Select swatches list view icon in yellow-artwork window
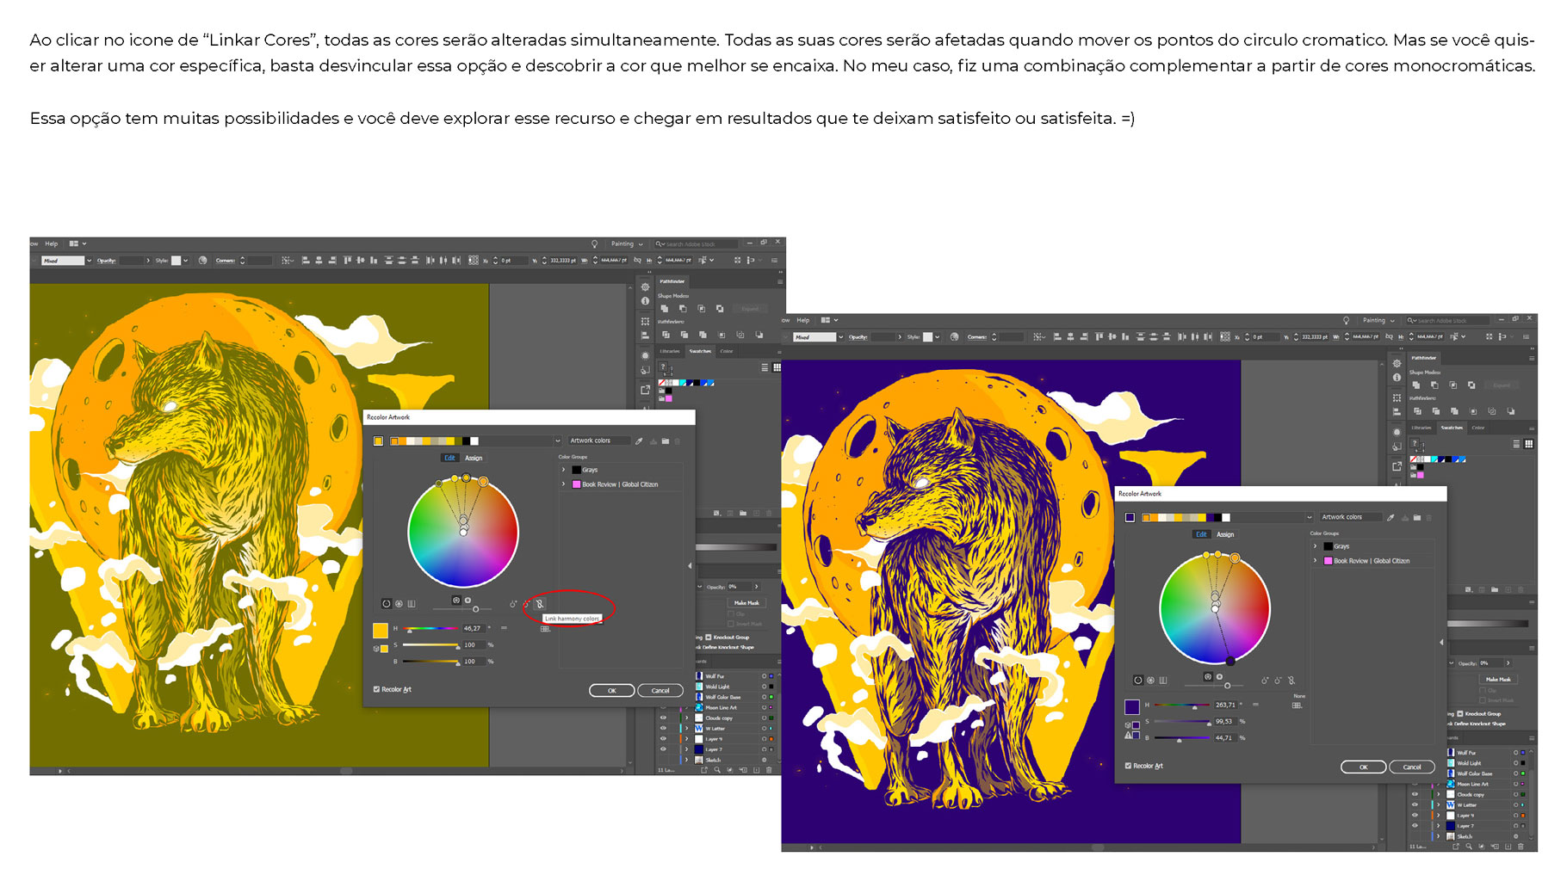 [x=765, y=367]
